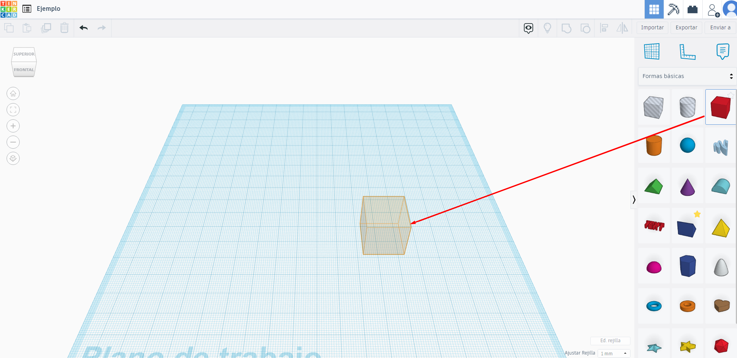
Task: Select the blue Polygon shape
Action: 687,266
